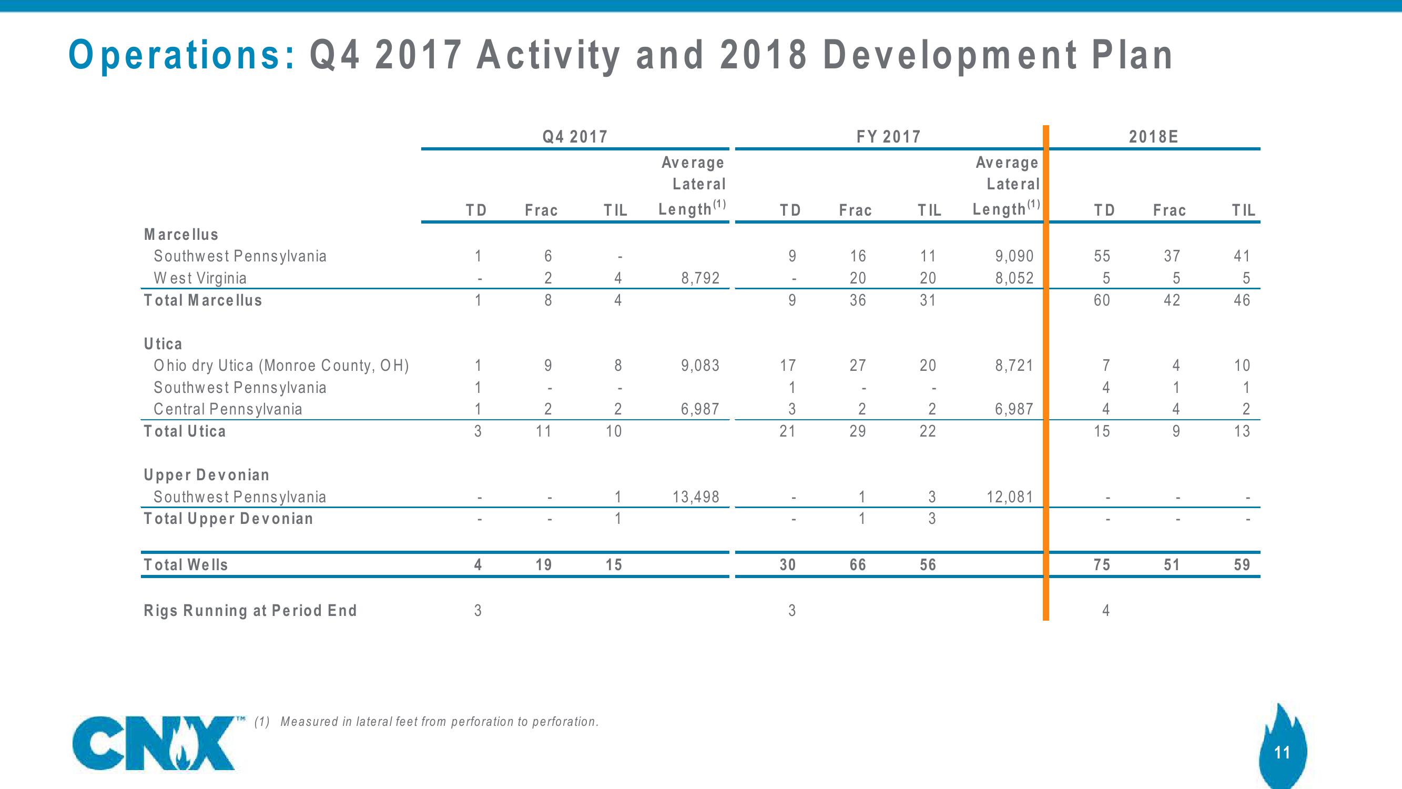
Task: Click 'Rigs Running at Period End' label
Action: (250, 610)
